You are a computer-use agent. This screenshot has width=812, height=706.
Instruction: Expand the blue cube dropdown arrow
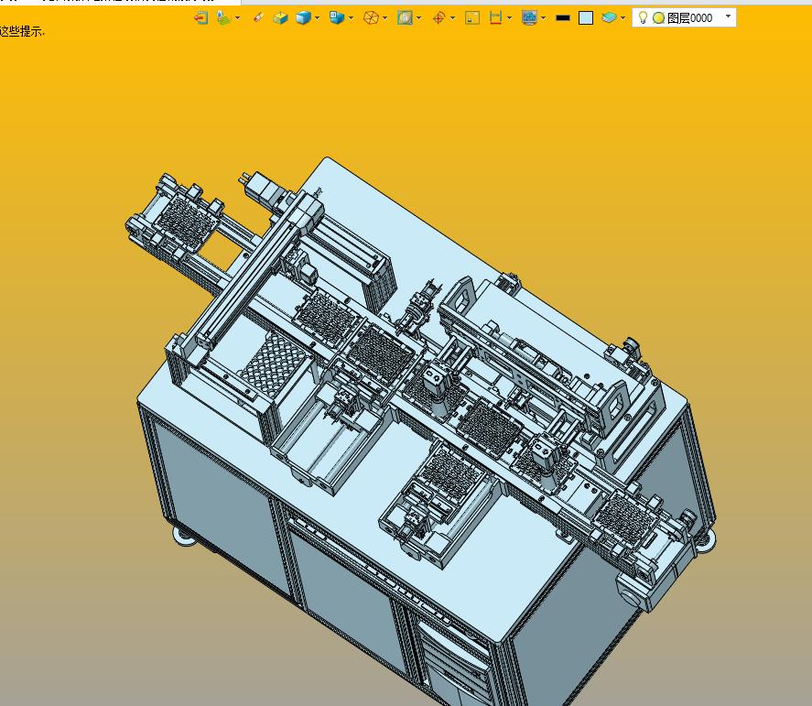tap(317, 17)
